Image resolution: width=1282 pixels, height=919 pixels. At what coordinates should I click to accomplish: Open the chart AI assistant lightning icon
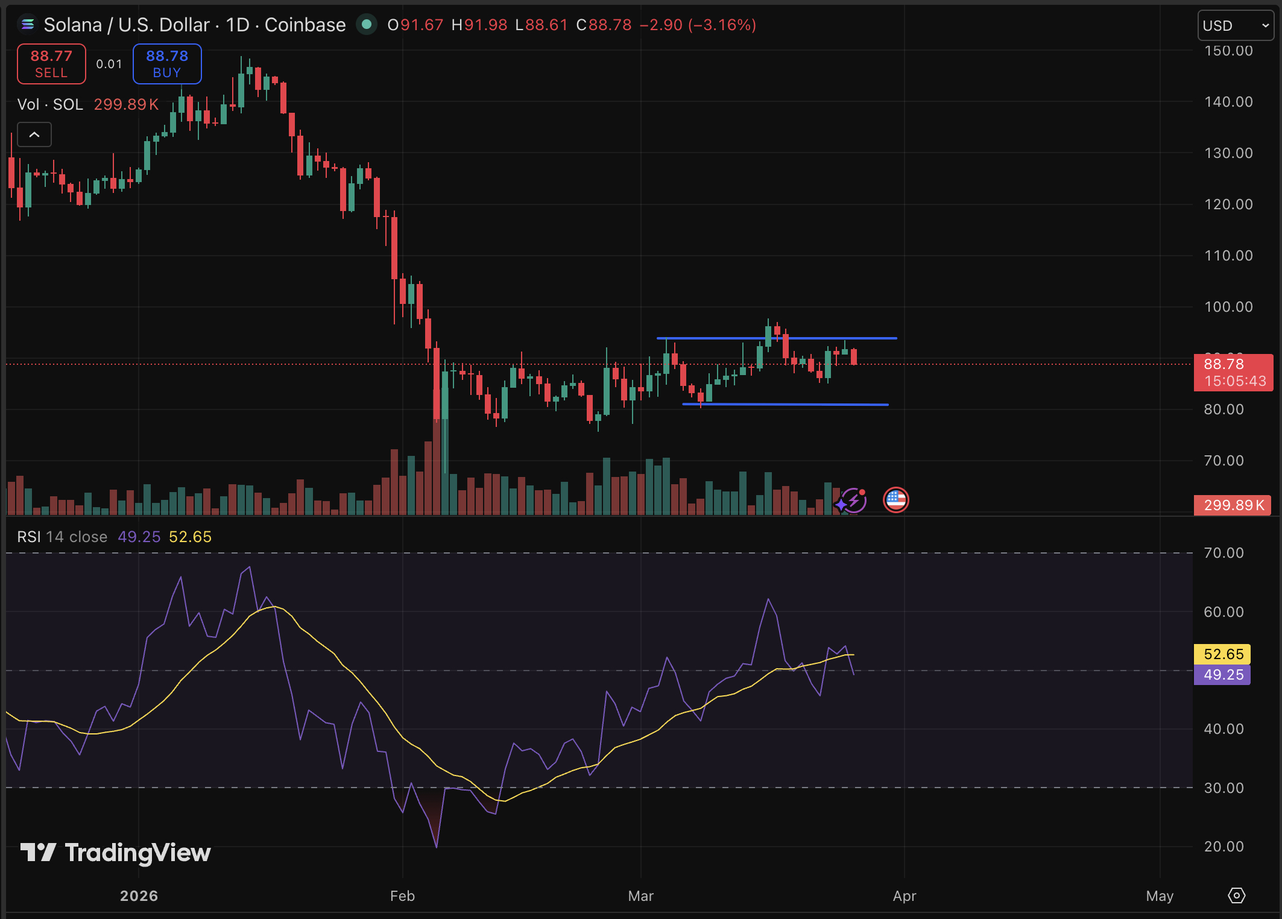point(853,499)
